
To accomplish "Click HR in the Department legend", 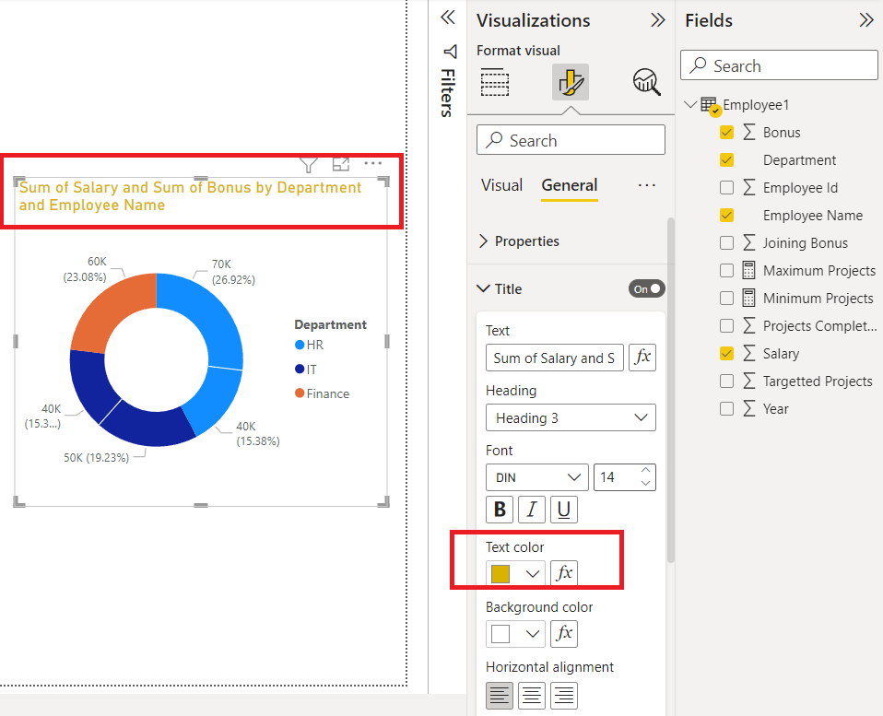I will tap(310, 345).
